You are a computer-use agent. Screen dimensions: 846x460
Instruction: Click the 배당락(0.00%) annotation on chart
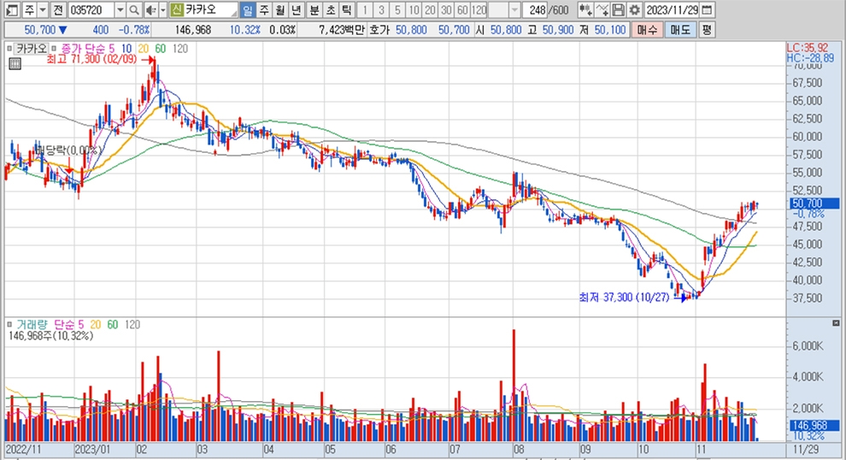click(x=69, y=150)
